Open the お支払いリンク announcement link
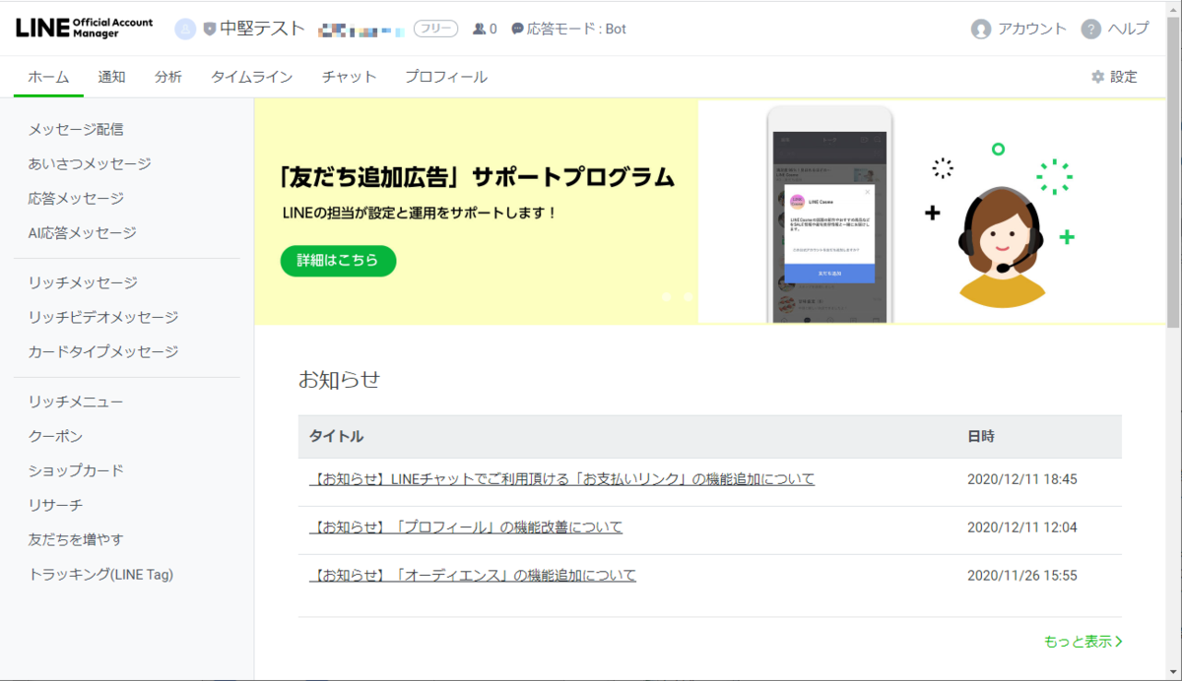 pos(561,479)
